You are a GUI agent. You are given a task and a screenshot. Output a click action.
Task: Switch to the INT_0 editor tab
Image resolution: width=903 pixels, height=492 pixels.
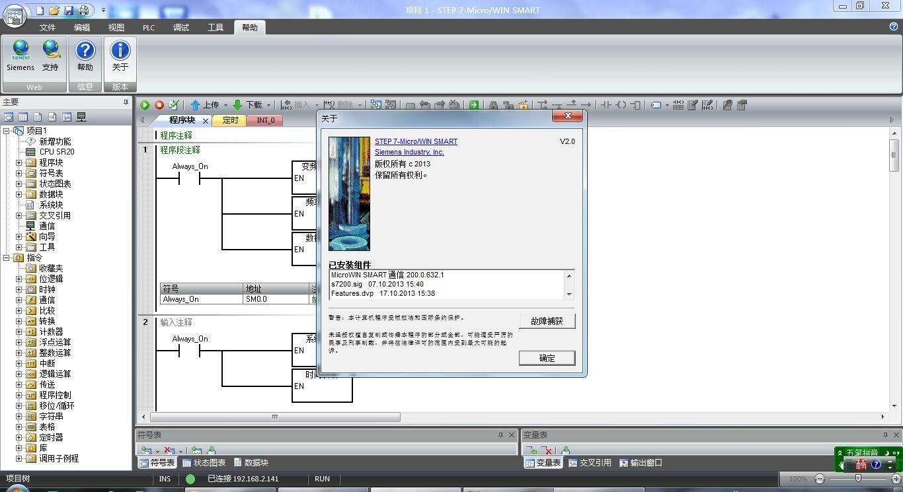[265, 120]
